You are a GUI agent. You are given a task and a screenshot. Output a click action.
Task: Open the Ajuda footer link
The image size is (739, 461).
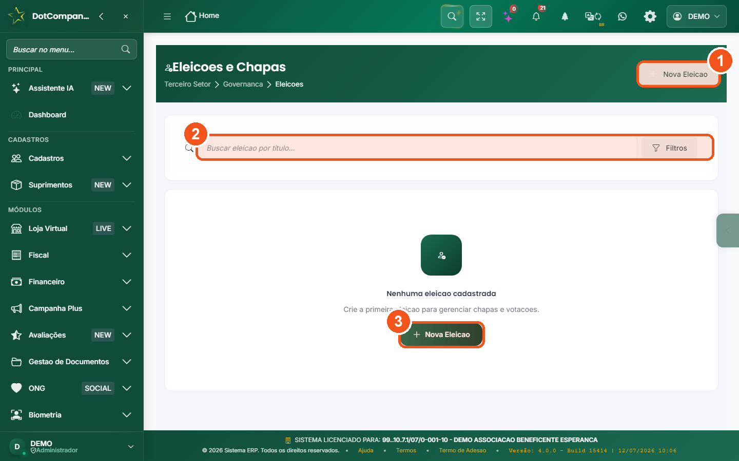coord(366,451)
